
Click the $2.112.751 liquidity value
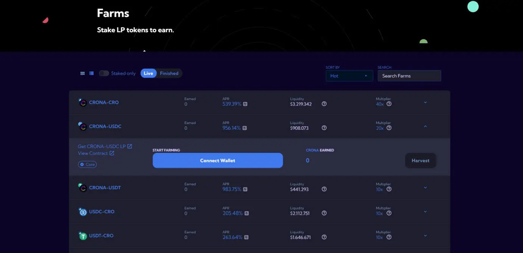pos(300,214)
